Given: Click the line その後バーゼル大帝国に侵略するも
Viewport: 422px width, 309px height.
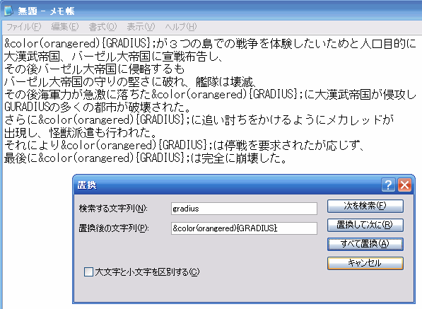Looking at the screenshot, I should [95, 69].
